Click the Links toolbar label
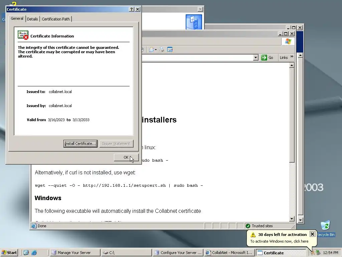This screenshot has width=342, height=257. coord(284,58)
